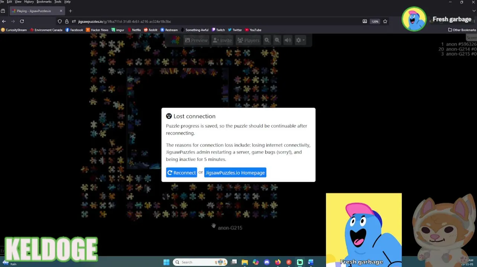Open the Twitch bookmark
The width and height of the screenshot is (477, 267).
pos(218,30)
